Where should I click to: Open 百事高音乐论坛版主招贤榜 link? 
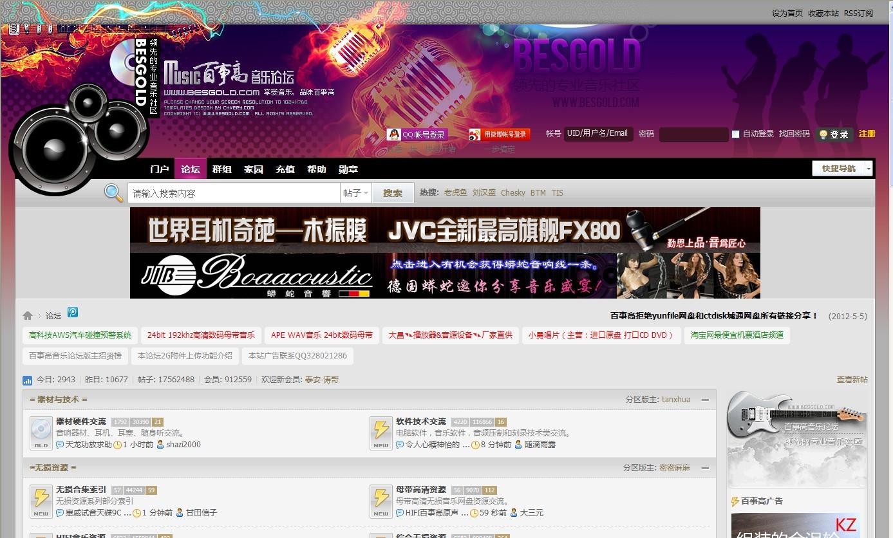pyautogui.click(x=75, y=356)
